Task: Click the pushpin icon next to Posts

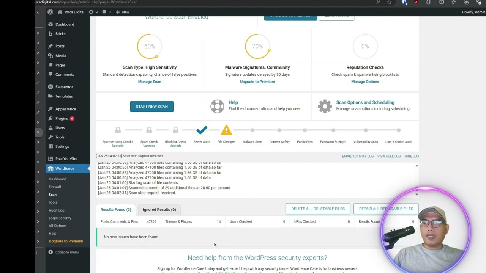Action: pyautogui.click(x=50, y=46)
